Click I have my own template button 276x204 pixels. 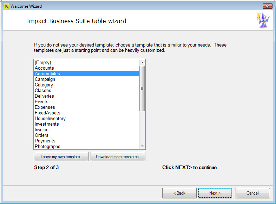tap(61, 157)
